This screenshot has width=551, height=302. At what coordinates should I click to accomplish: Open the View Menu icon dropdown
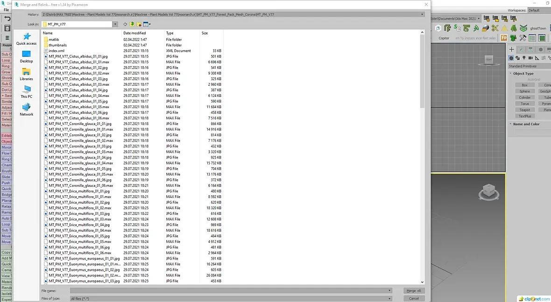pos(147,24)
